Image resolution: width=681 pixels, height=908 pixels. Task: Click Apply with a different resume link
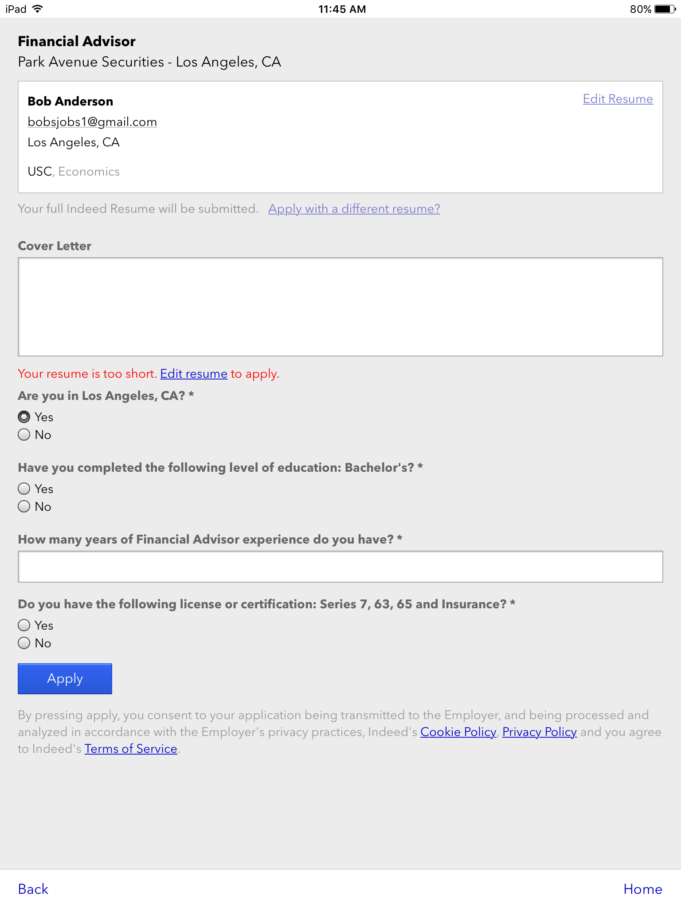coord(354,209)
